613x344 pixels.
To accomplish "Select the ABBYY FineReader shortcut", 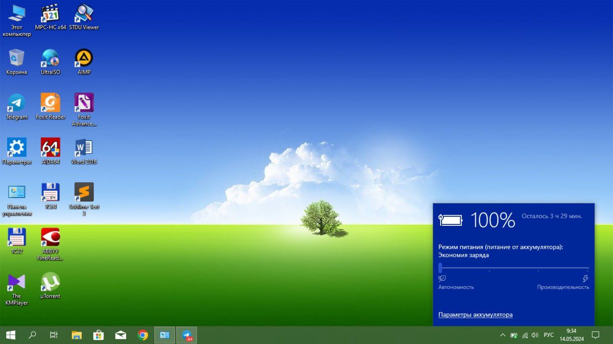I will click(x=50, y=244).
